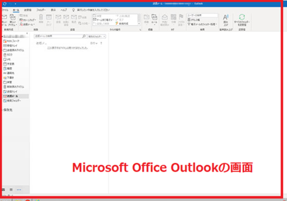
Task: Click the Delete trash can icon
Action: tap(41, 17)
